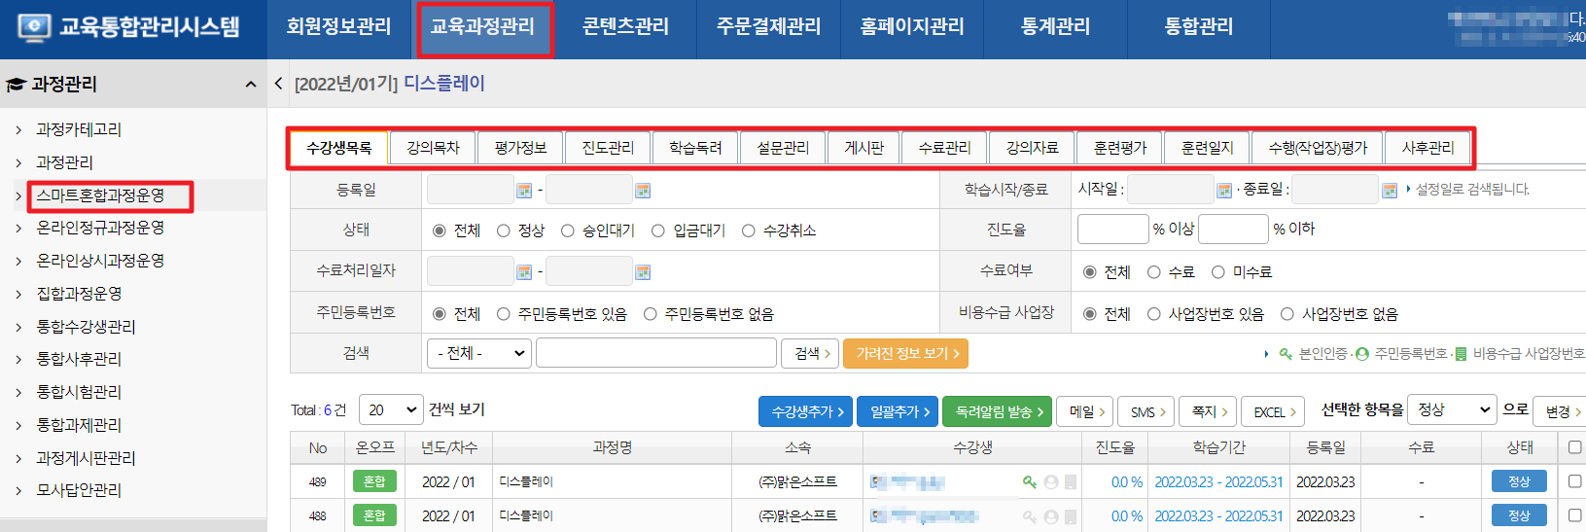This screenshot has height=532, width=1586.
Task: Open the - 전체 - search category dropdown
Action: click(479, 353)
